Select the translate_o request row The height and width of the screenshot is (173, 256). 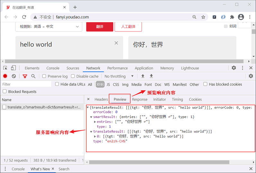pyautogui.click(x=42, y=107)
